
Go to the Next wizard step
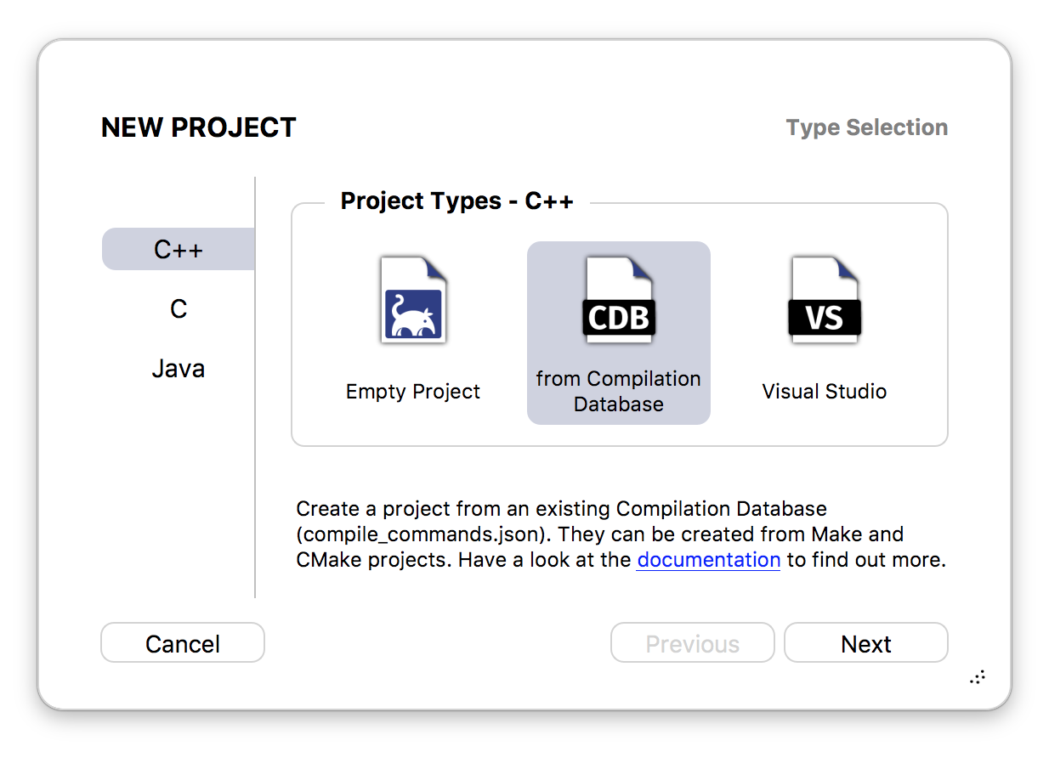tap(866, 643)
